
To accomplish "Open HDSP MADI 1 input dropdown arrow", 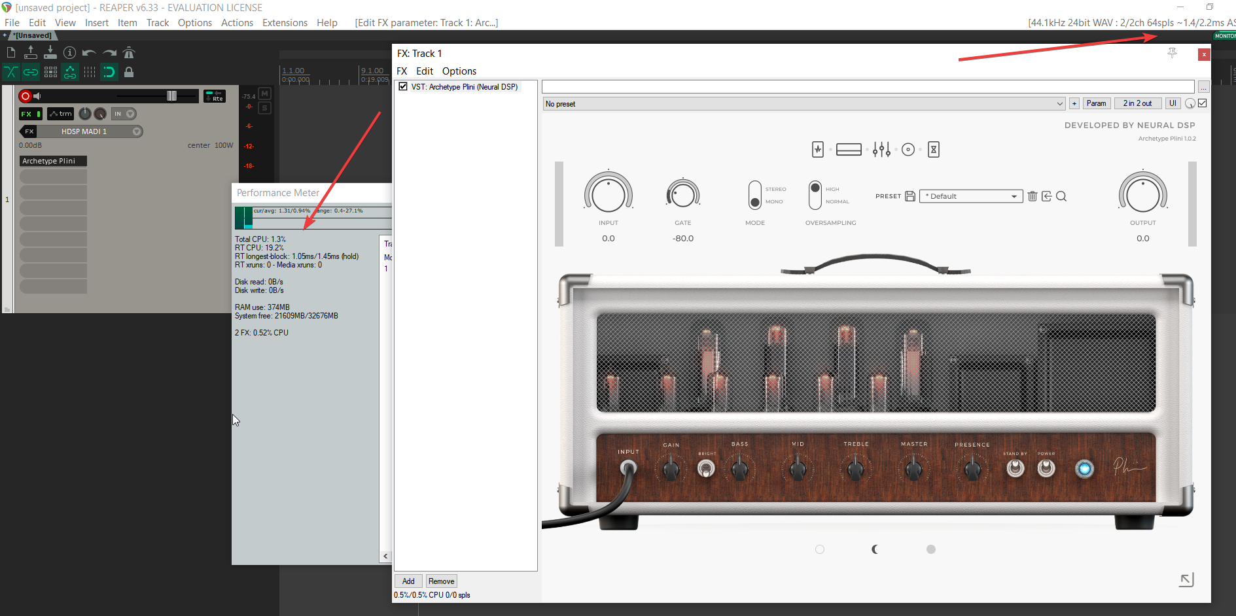I will (137, 131).
